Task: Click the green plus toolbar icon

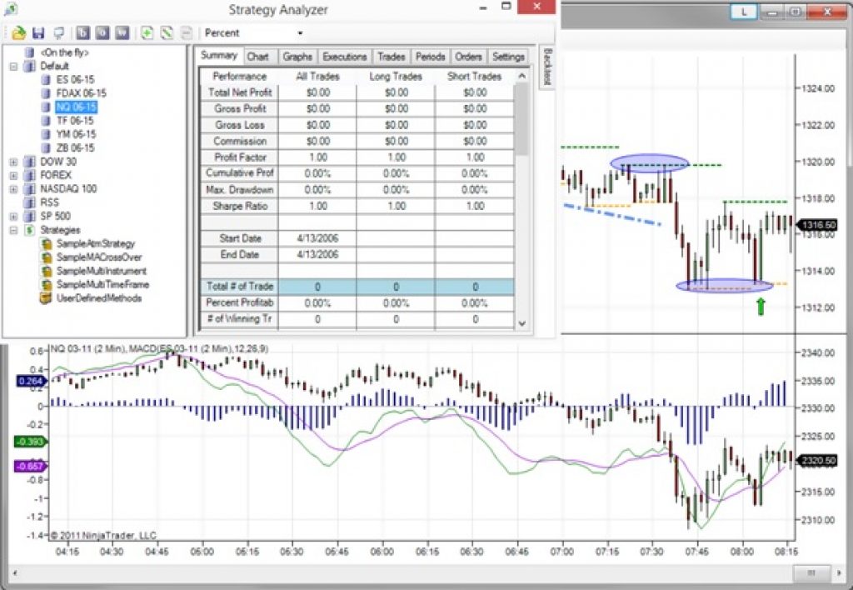Action: [x=147, y=33]
